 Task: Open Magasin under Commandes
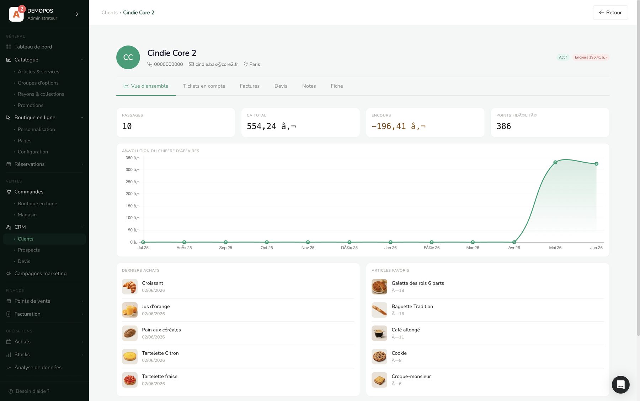[27, 215]
